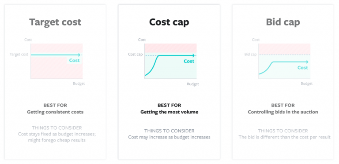Image resolution: width=339 pixels, height=164 pixels.
Task: Click the 'Cost' arrow label in Cost cap chart
Action: [x=189, y=62]
